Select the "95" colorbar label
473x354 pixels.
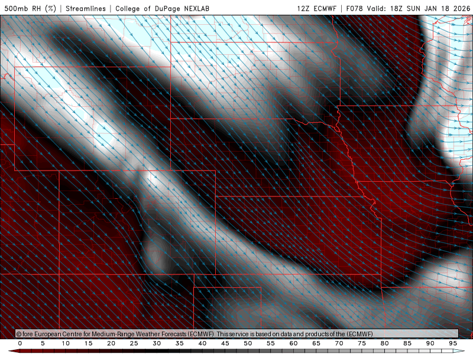(453, 343)
